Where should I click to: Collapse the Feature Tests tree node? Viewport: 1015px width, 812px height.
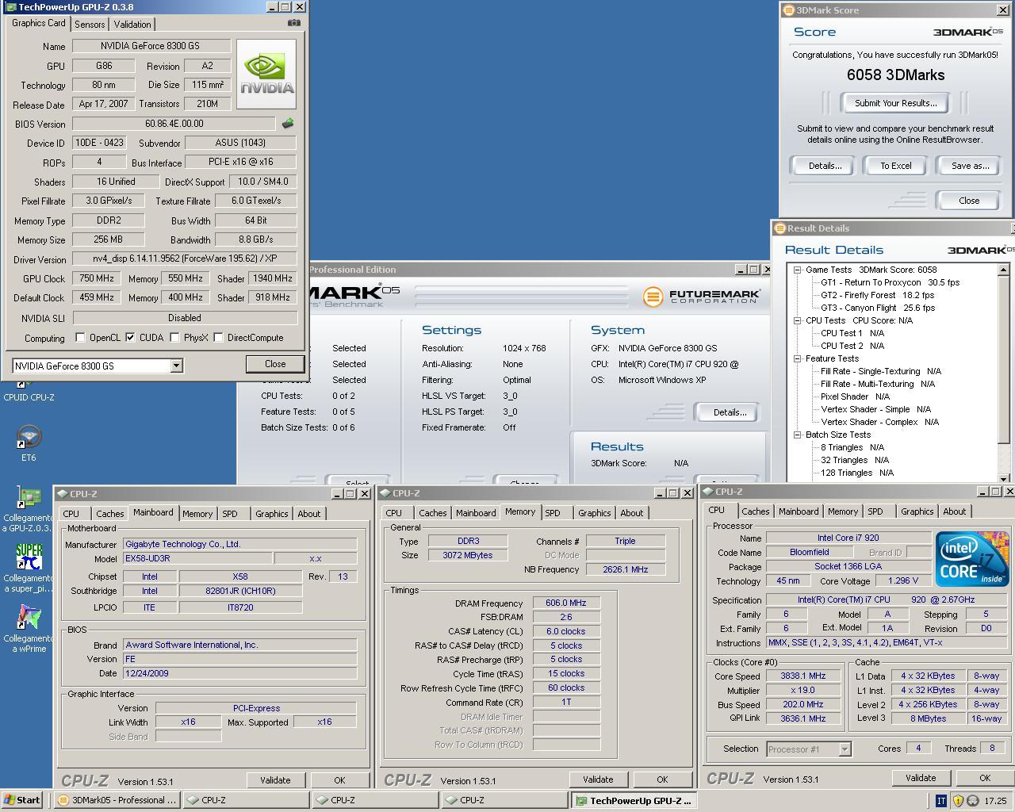tap(798, 358)
